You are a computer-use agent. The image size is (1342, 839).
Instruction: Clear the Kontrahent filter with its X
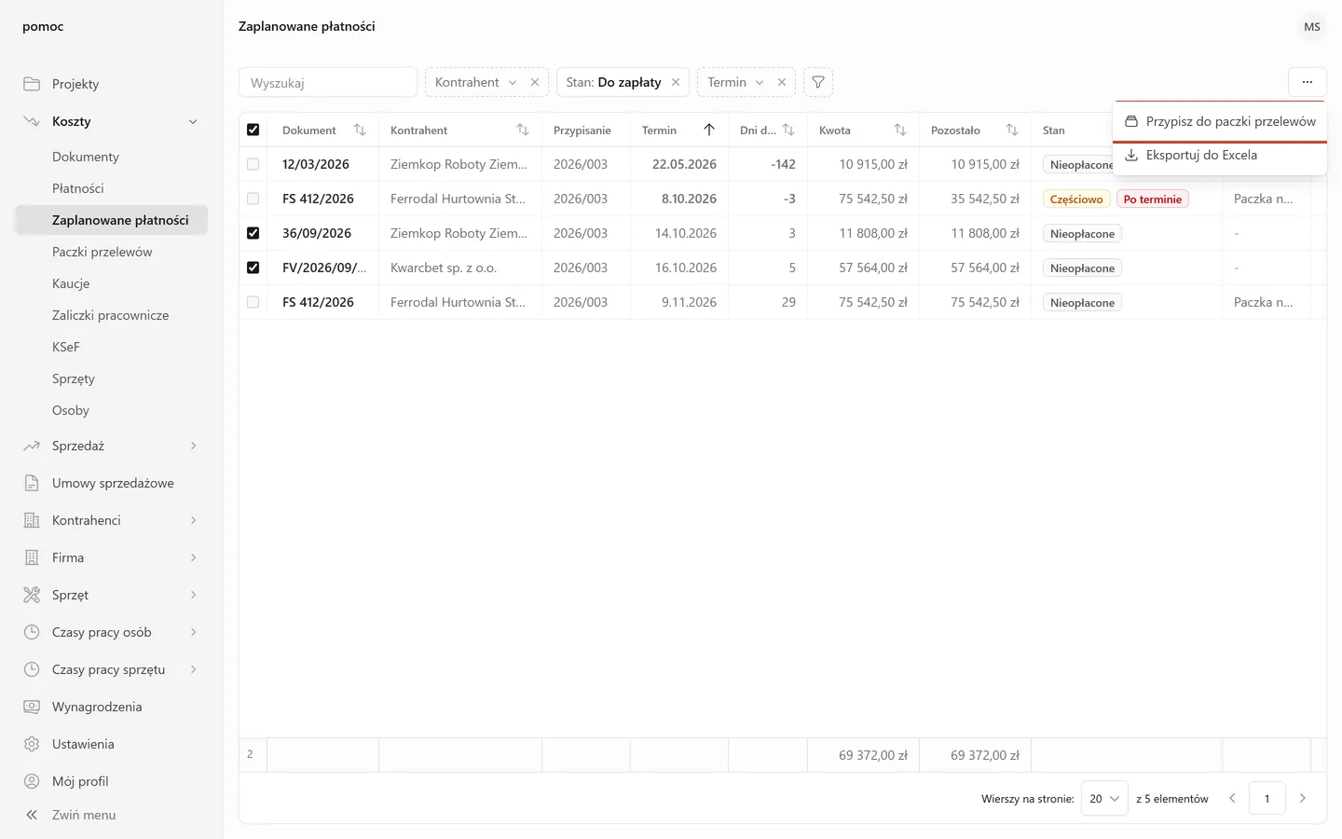(x=535, y=82)
